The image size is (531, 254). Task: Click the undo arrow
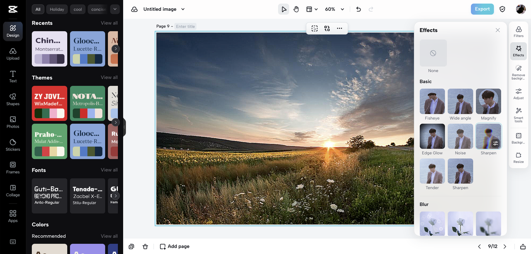[x=358, y=9]
